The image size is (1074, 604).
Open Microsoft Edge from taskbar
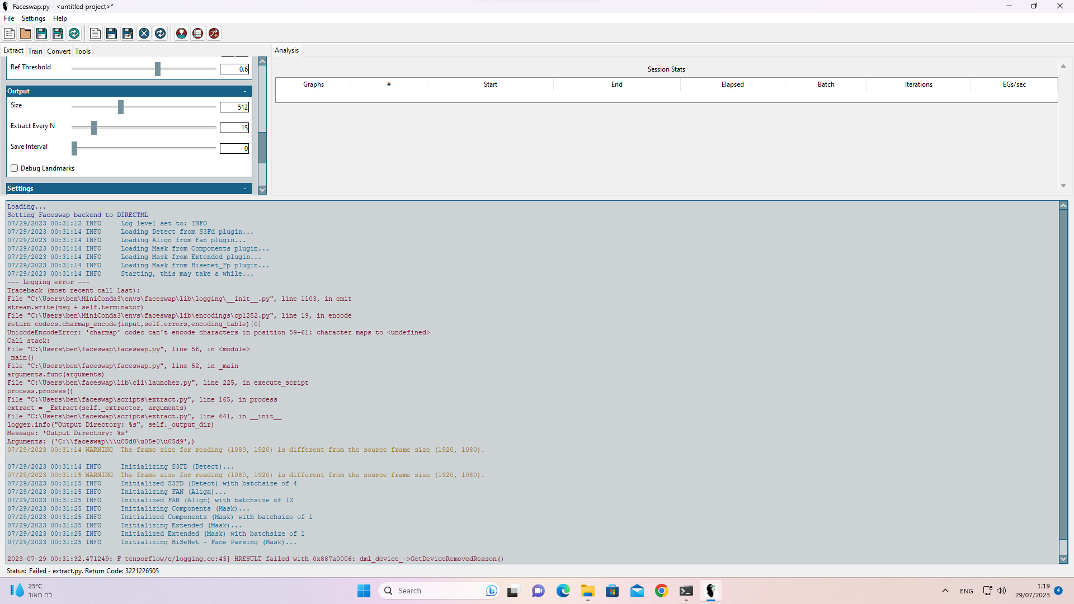click(563, 591)
